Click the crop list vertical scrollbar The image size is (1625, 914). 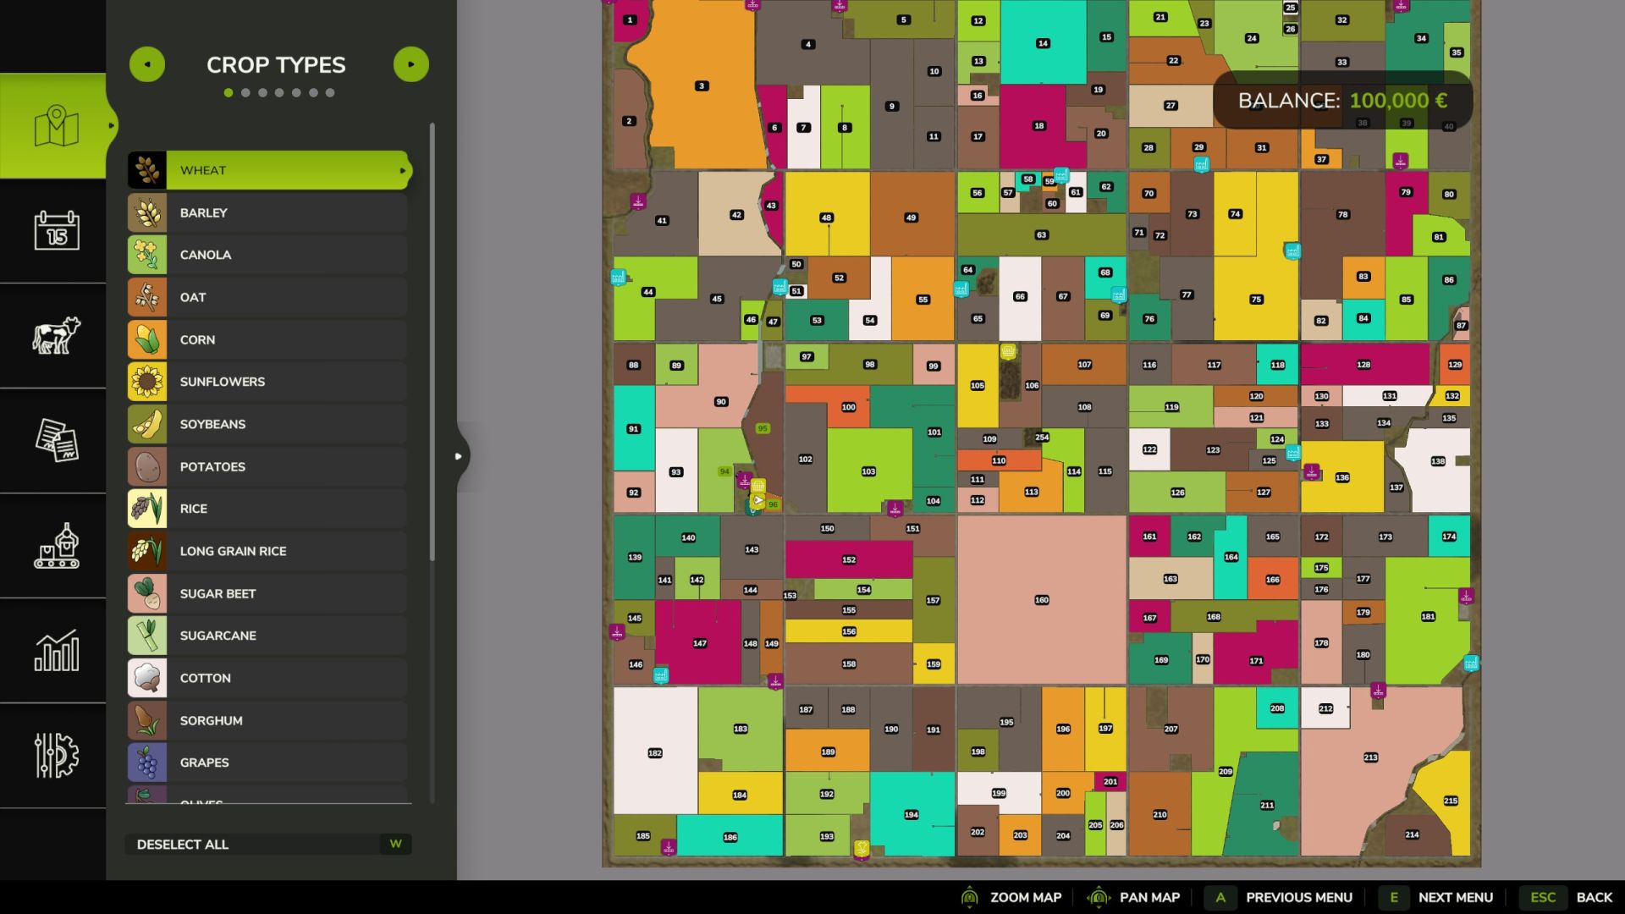click(x=432, y=339)
